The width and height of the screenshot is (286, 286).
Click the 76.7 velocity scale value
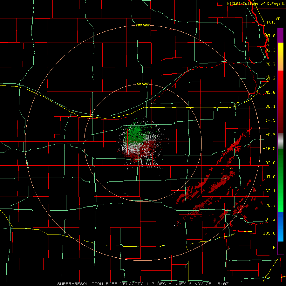tap(270, 64)
